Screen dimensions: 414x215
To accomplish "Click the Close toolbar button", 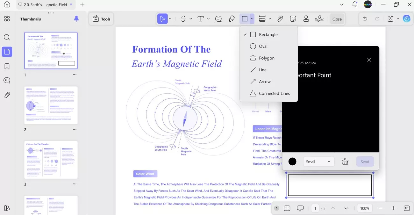I will (337, 19).
